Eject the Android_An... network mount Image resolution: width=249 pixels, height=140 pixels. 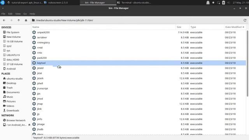[29, 125]
